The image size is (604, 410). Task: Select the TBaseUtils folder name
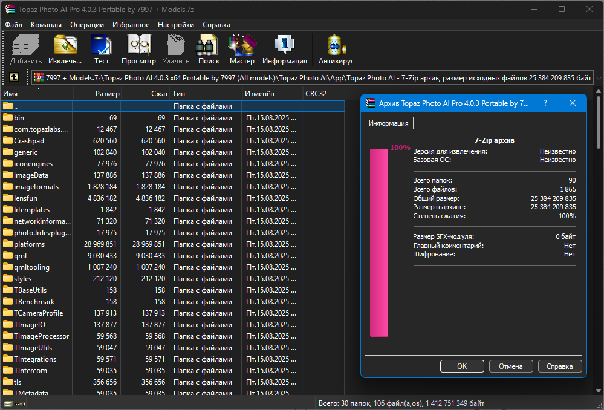tap(30, 290)
